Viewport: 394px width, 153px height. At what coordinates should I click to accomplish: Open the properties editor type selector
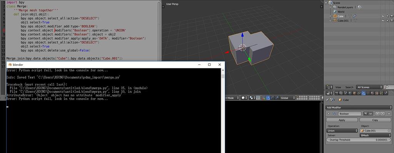329,93
